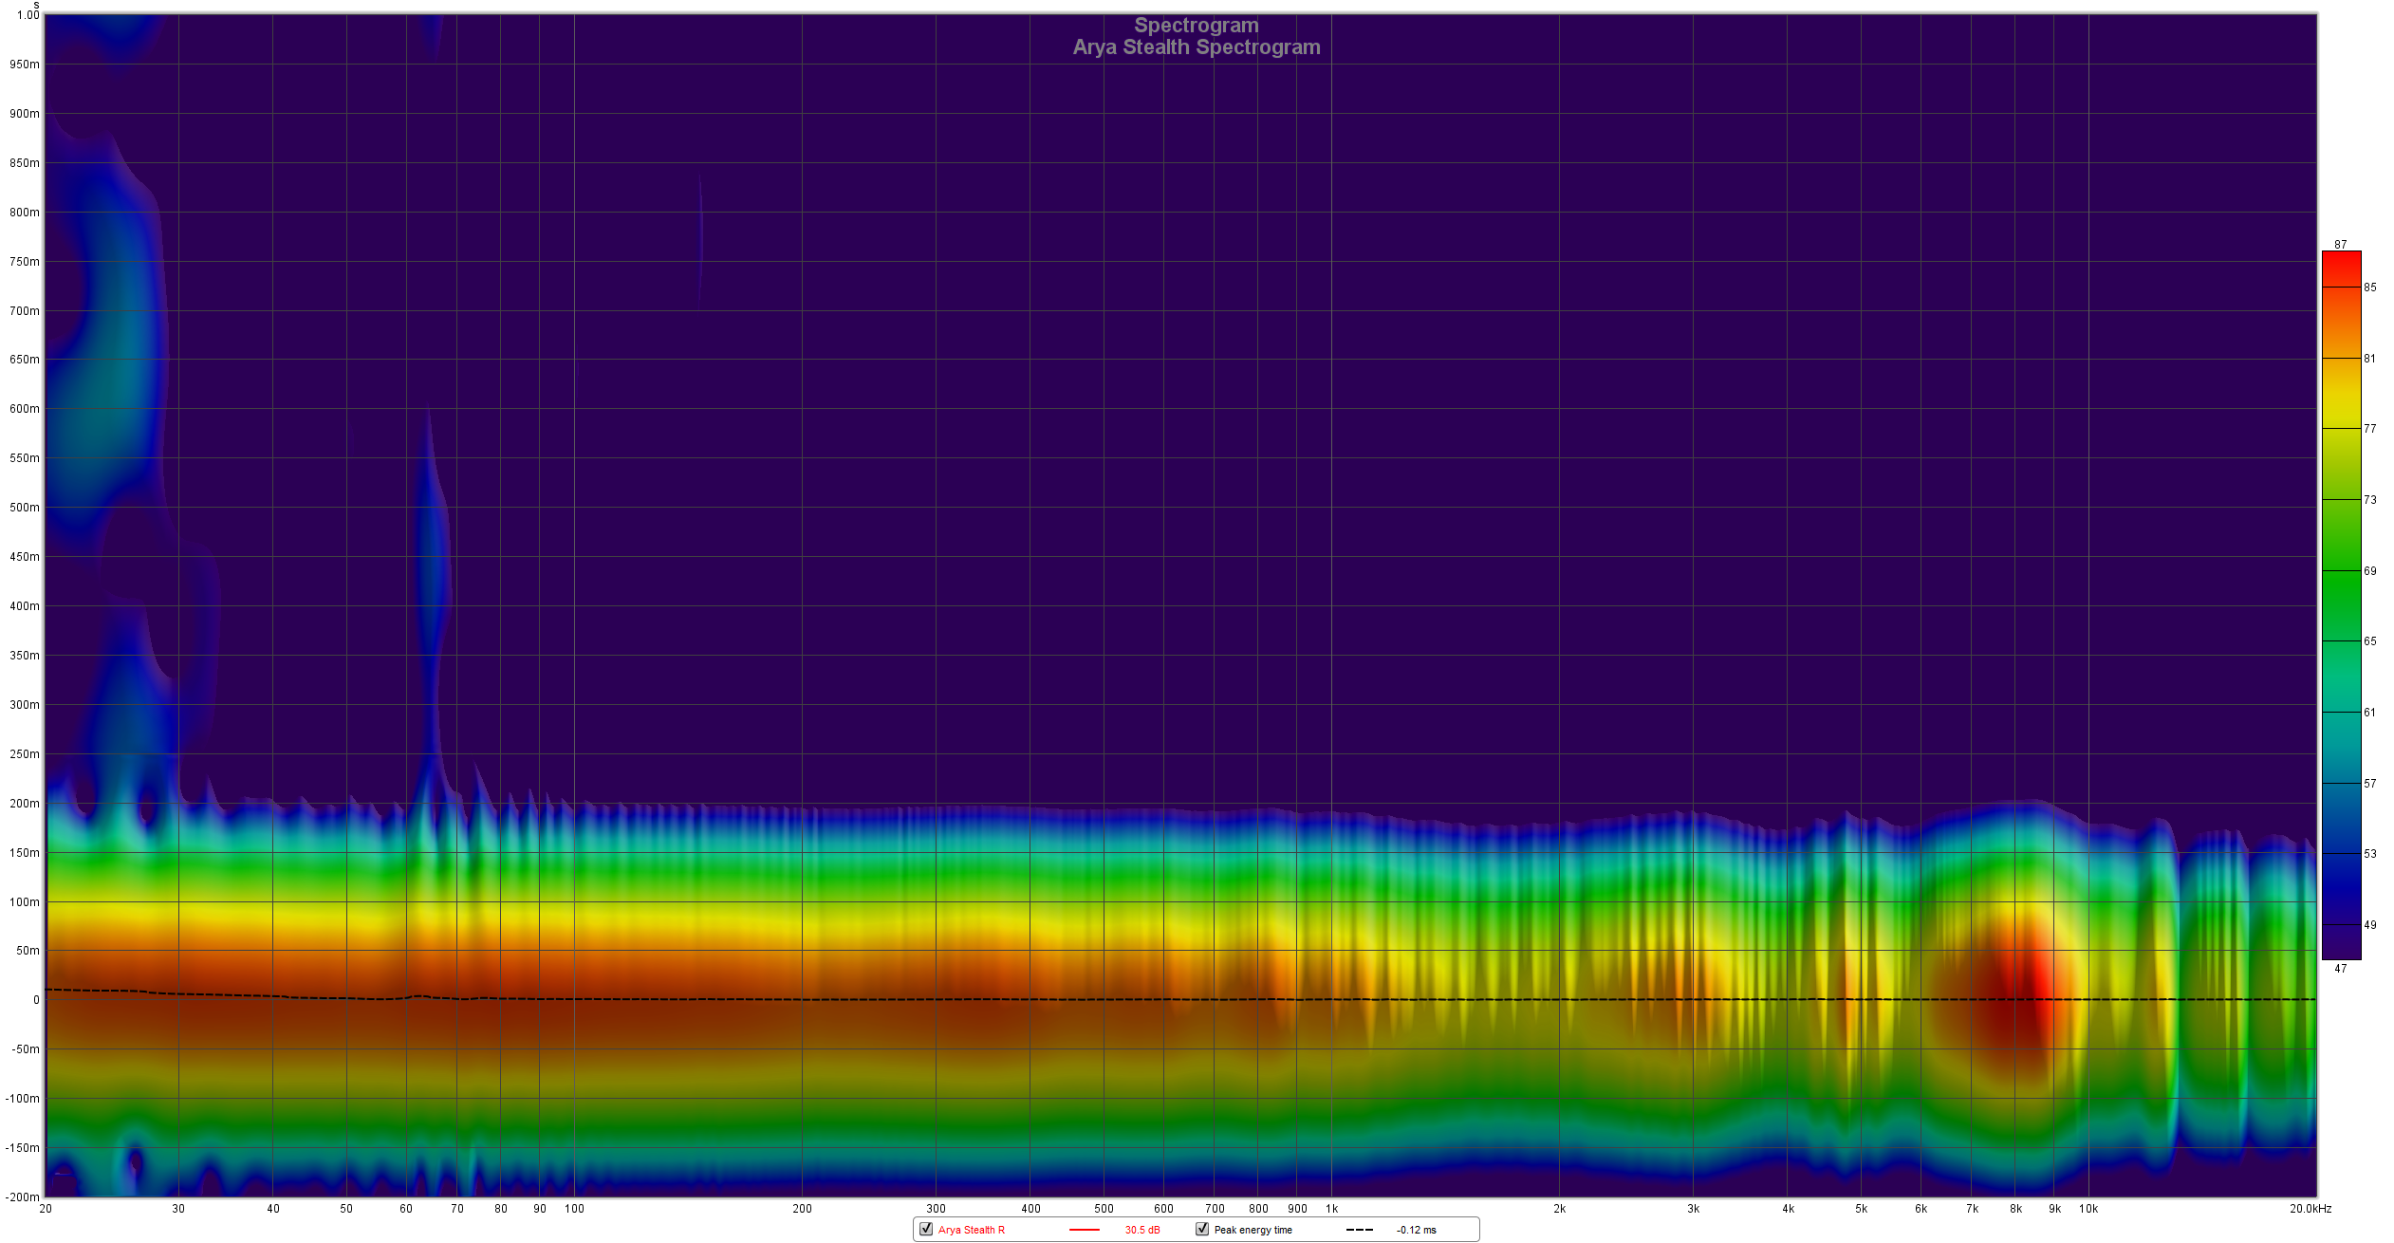Viewport: 2394px width, 1243px height.
Task: Click the 87 label above the color scale
Action: click(2340, 245)
